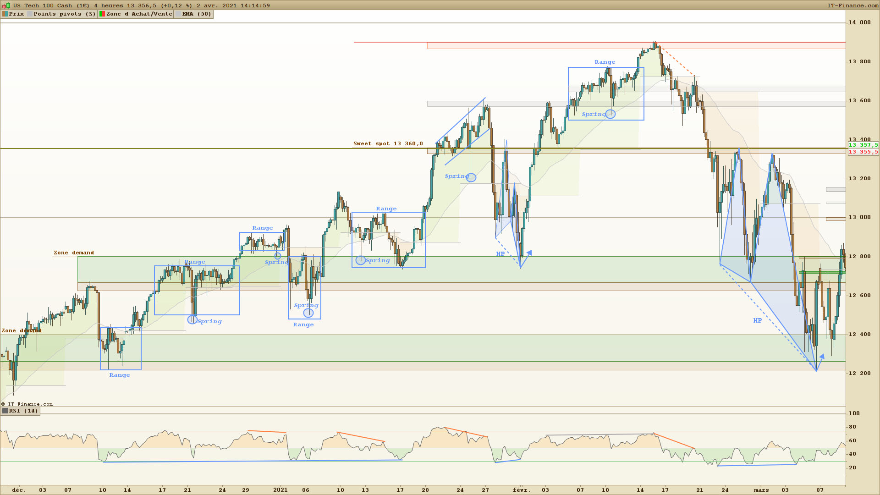
Task: Click the Points pivots gray indicator icon
Action: pos(30,14)
